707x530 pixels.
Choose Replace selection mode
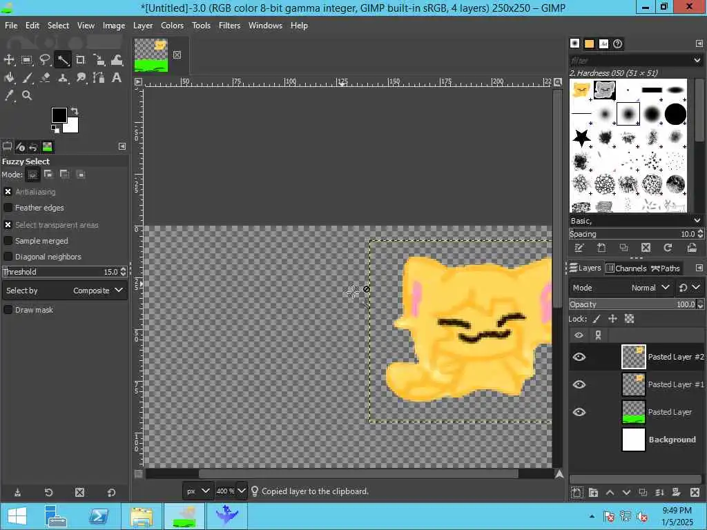[32, 175]
